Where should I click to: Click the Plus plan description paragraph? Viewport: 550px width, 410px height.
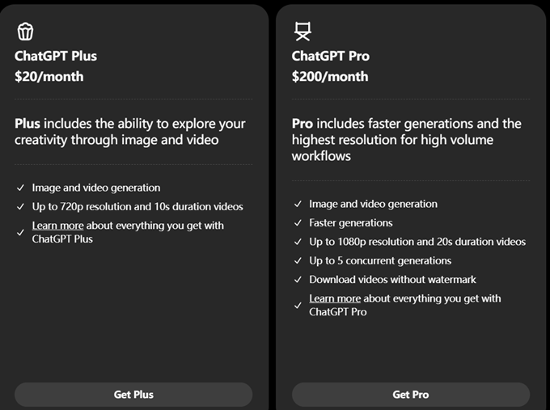[x=129, y=132]
